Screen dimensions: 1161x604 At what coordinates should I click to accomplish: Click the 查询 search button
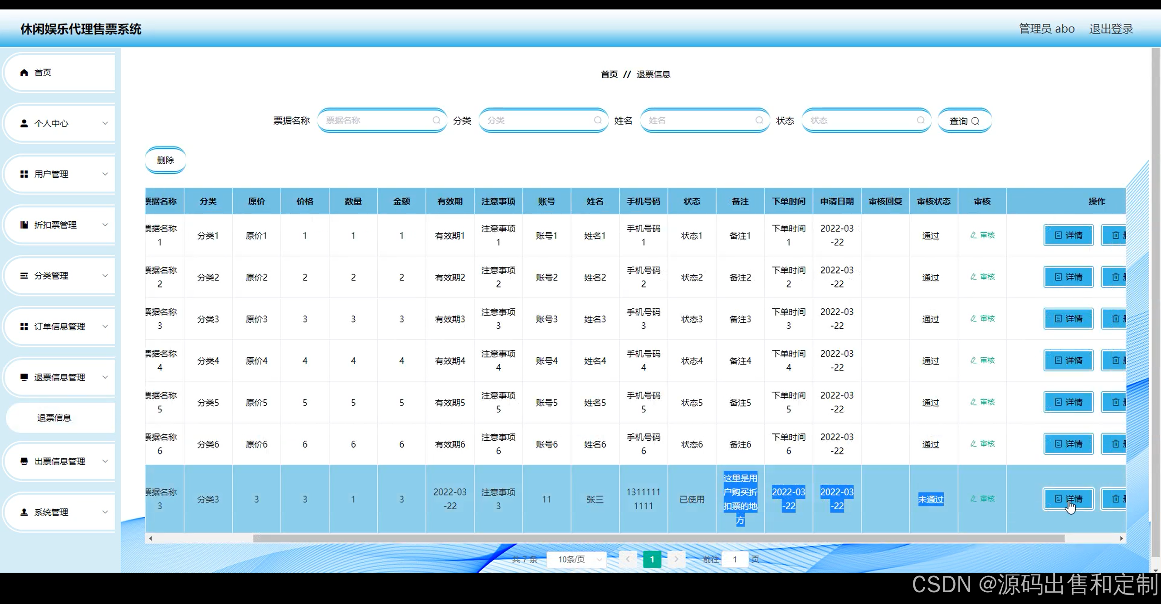[x=964, y=121]
